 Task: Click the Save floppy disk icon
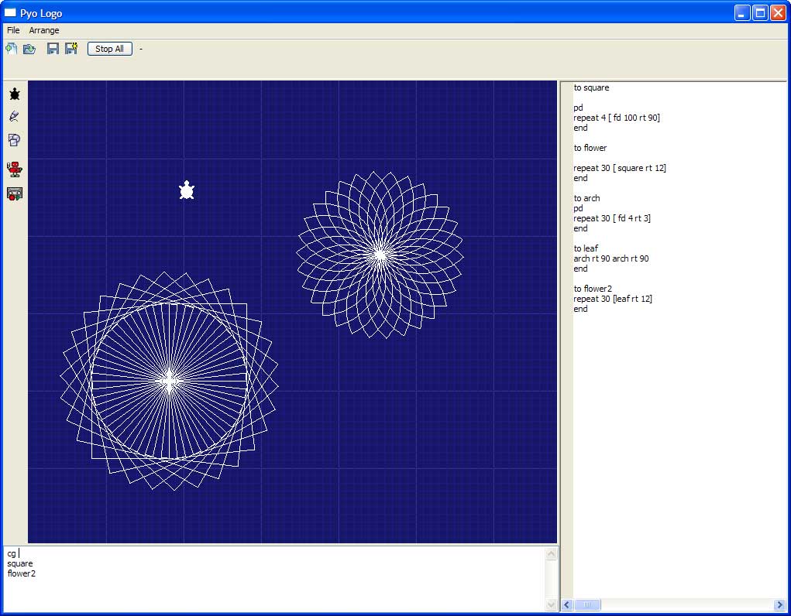(x=53, y=49)
